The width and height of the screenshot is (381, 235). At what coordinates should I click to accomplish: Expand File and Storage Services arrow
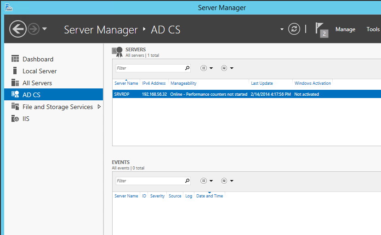click(99, 107)
